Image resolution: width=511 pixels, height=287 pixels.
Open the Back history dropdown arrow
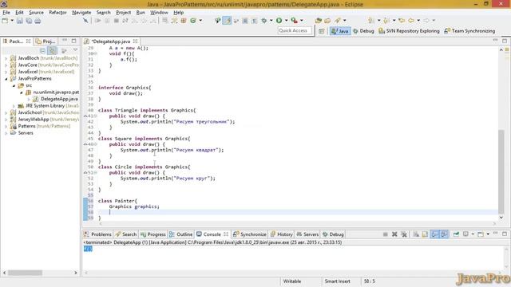[x=418, y=21]
